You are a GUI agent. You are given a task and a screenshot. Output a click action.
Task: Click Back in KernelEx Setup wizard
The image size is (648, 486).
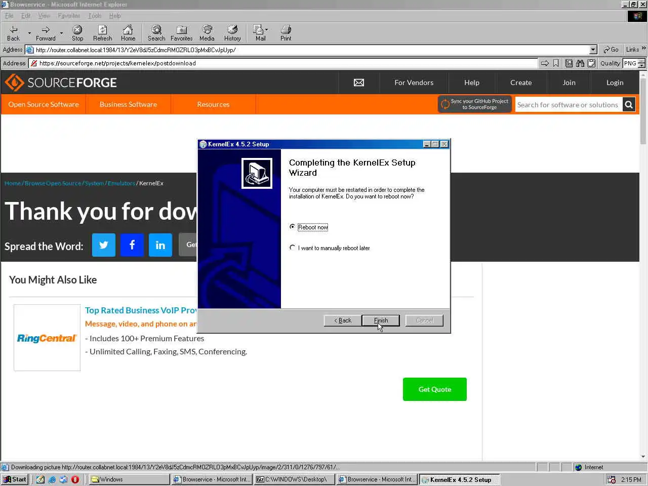click(x=343, y=320)
